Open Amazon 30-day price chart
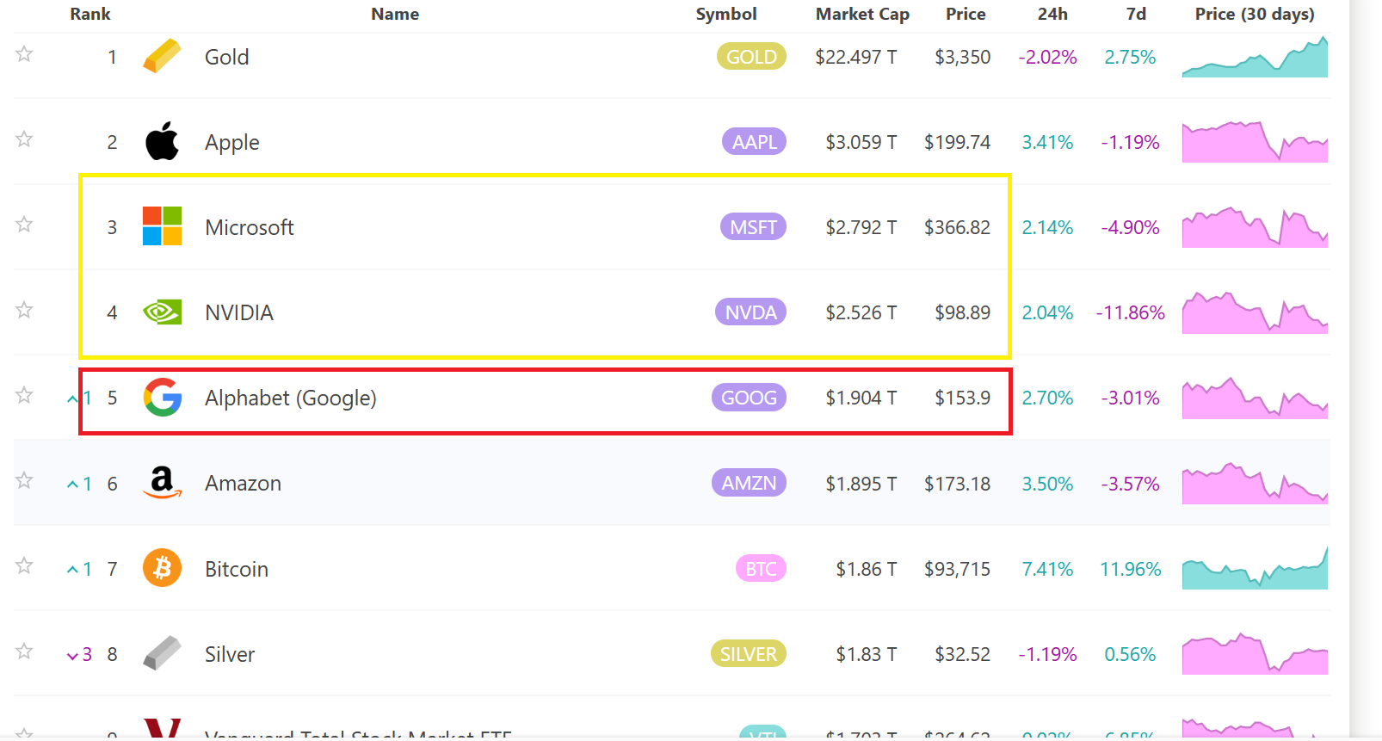1382x741 pixels. click(1255, 483)
